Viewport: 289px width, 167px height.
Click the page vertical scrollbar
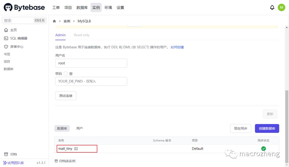pyautogui.click(x=287, y=125)
